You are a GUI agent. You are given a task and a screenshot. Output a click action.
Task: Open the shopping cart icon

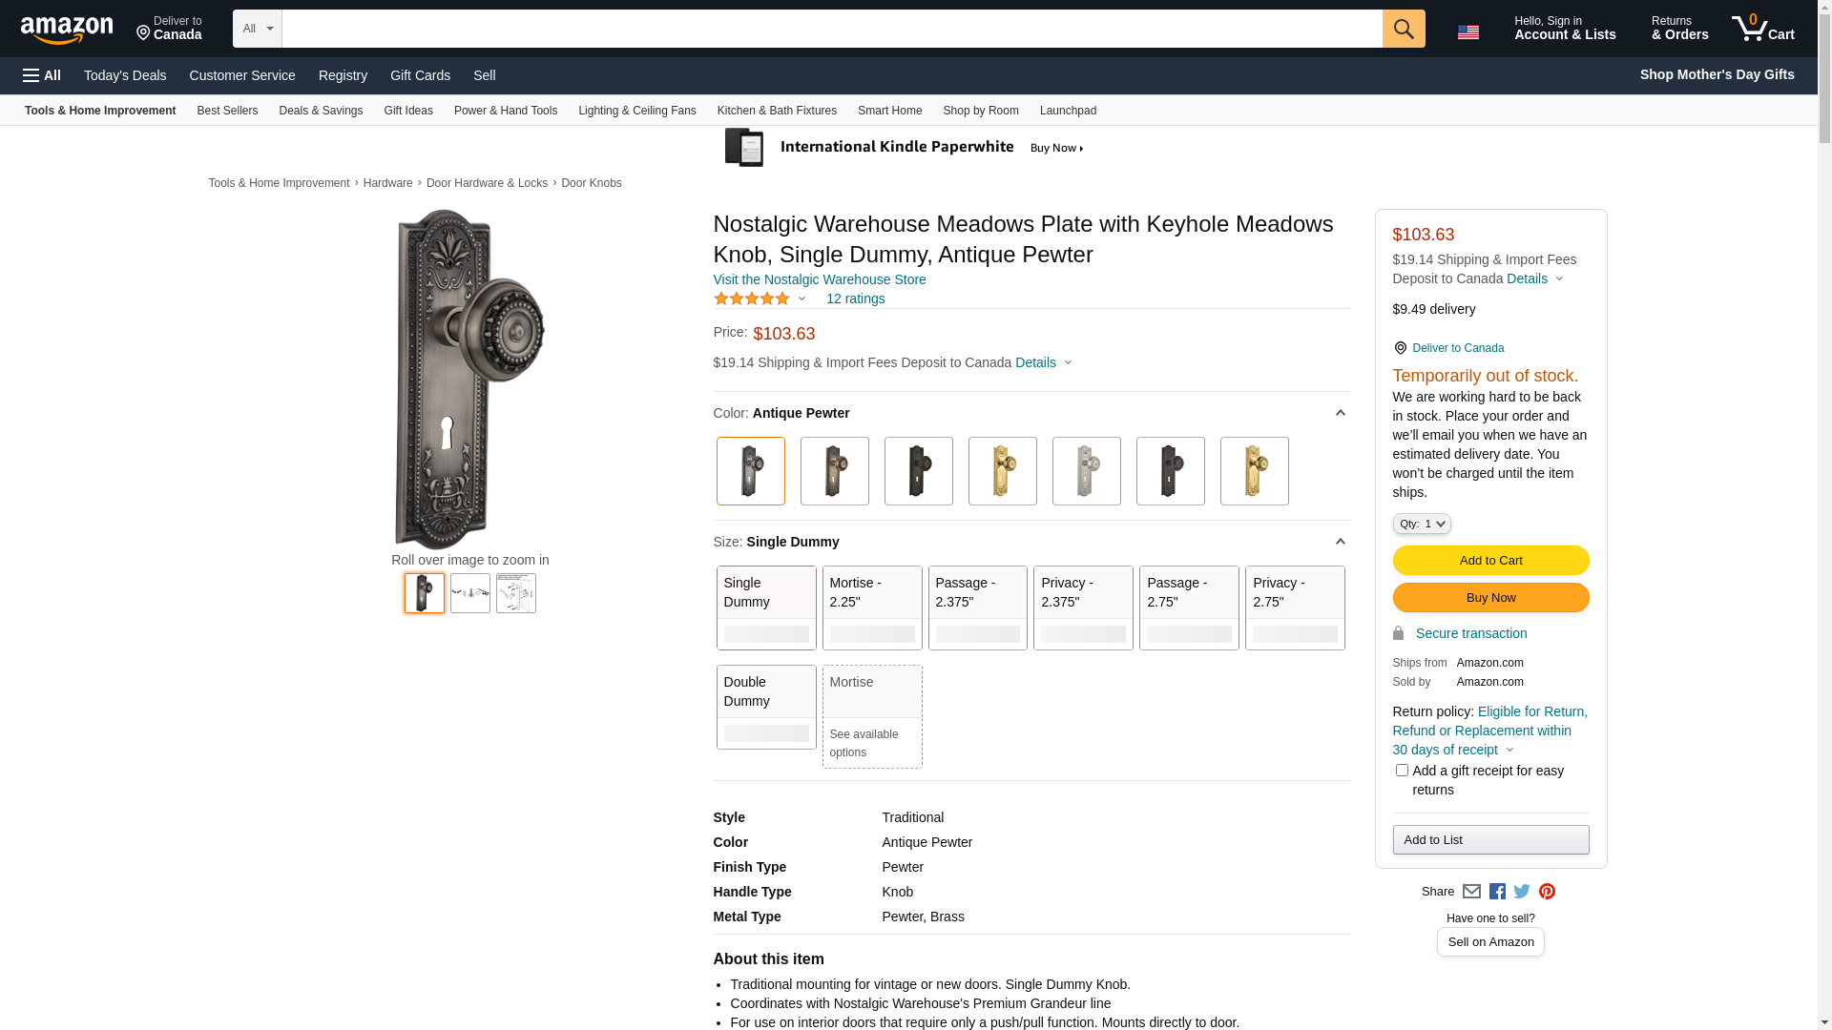(x=1762, y=29)
